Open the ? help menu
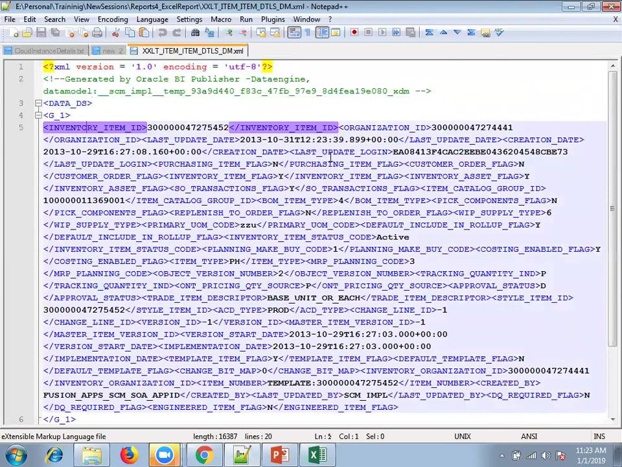The image size is (622, 467). pyautogui.click(x=330, y=19)
